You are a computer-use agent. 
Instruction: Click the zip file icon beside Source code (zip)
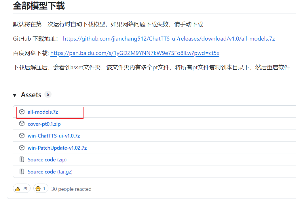pyautogui.click(x=22, y=160)
